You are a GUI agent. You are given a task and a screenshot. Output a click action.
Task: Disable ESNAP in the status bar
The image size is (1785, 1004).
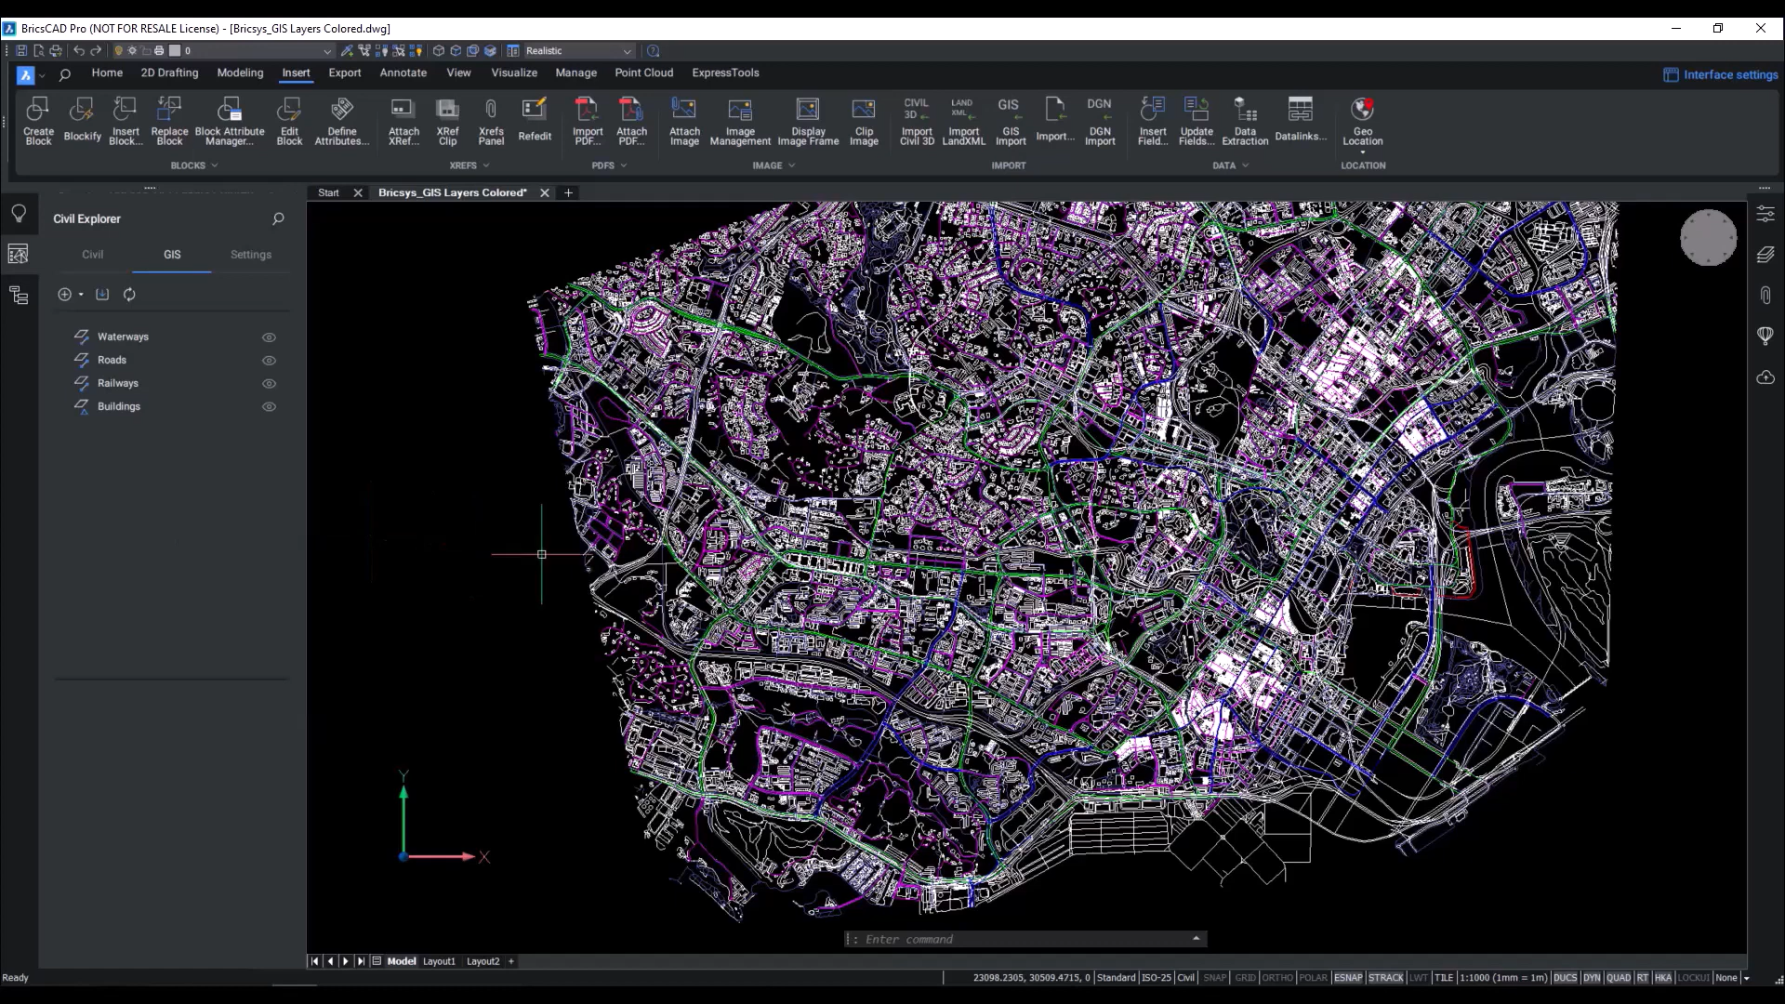click(1348, 977)
